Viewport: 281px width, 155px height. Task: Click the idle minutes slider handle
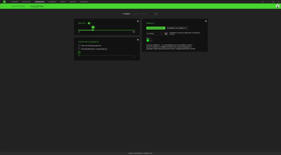(x=79, y=55)
